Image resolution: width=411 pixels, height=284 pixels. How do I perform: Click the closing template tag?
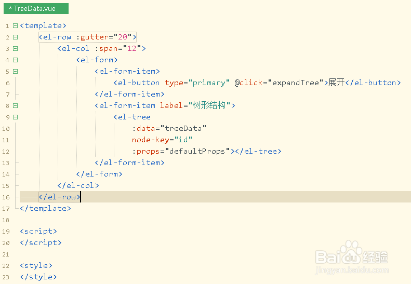(x=45, y=208)
